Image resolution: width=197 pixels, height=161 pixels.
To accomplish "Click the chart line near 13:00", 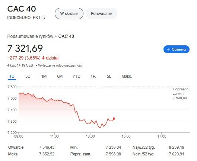I will [x=90, y=123].
